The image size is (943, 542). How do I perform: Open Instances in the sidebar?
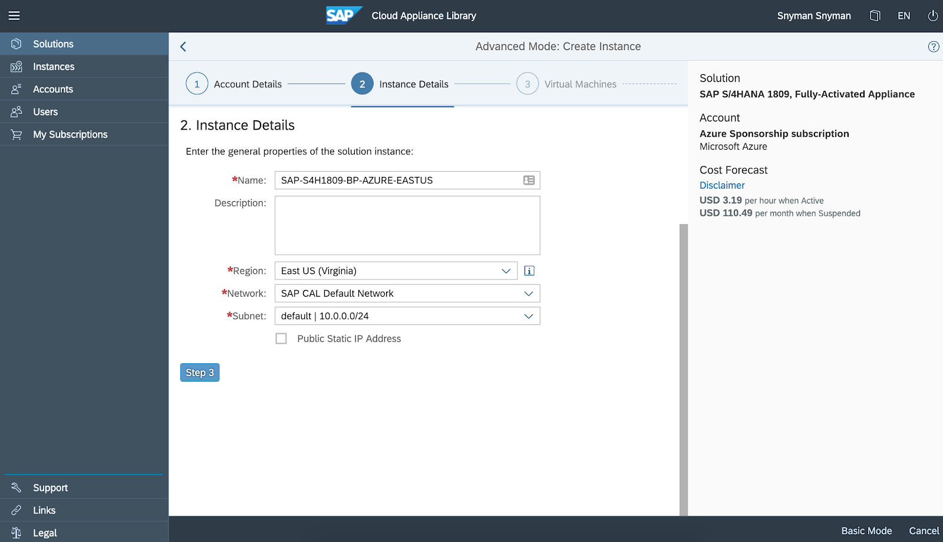[x=84, y=67]
